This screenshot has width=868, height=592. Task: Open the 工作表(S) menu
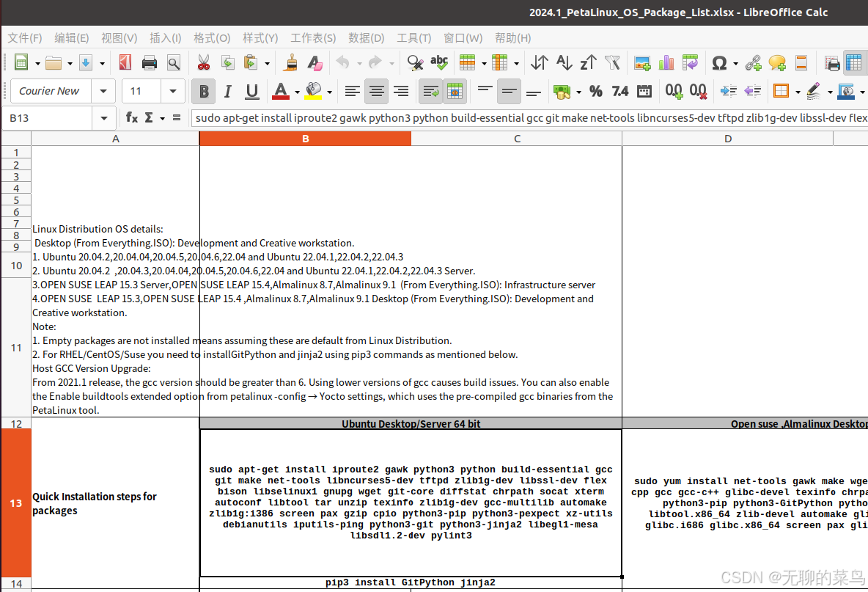[x=313, y=37]
